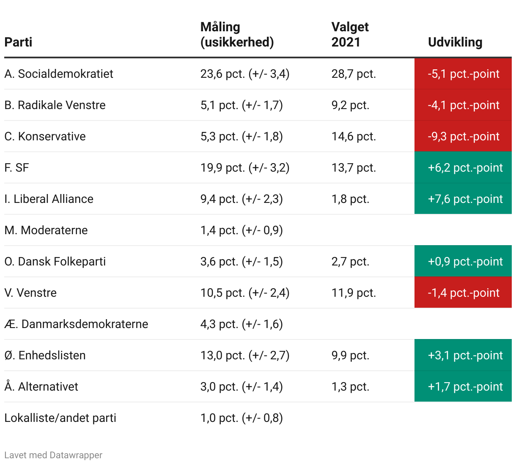
Task: Select the Udvikling column header
Action: tap(455, 42)
